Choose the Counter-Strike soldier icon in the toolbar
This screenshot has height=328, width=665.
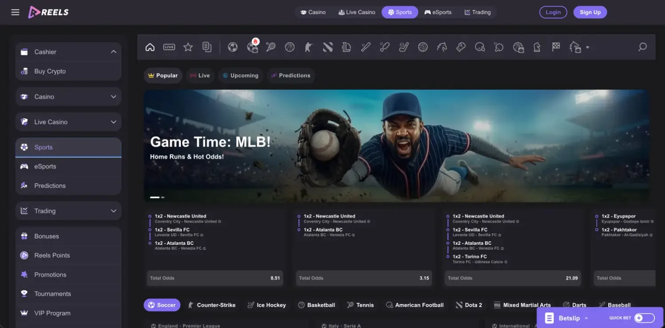tap(309, 47)
